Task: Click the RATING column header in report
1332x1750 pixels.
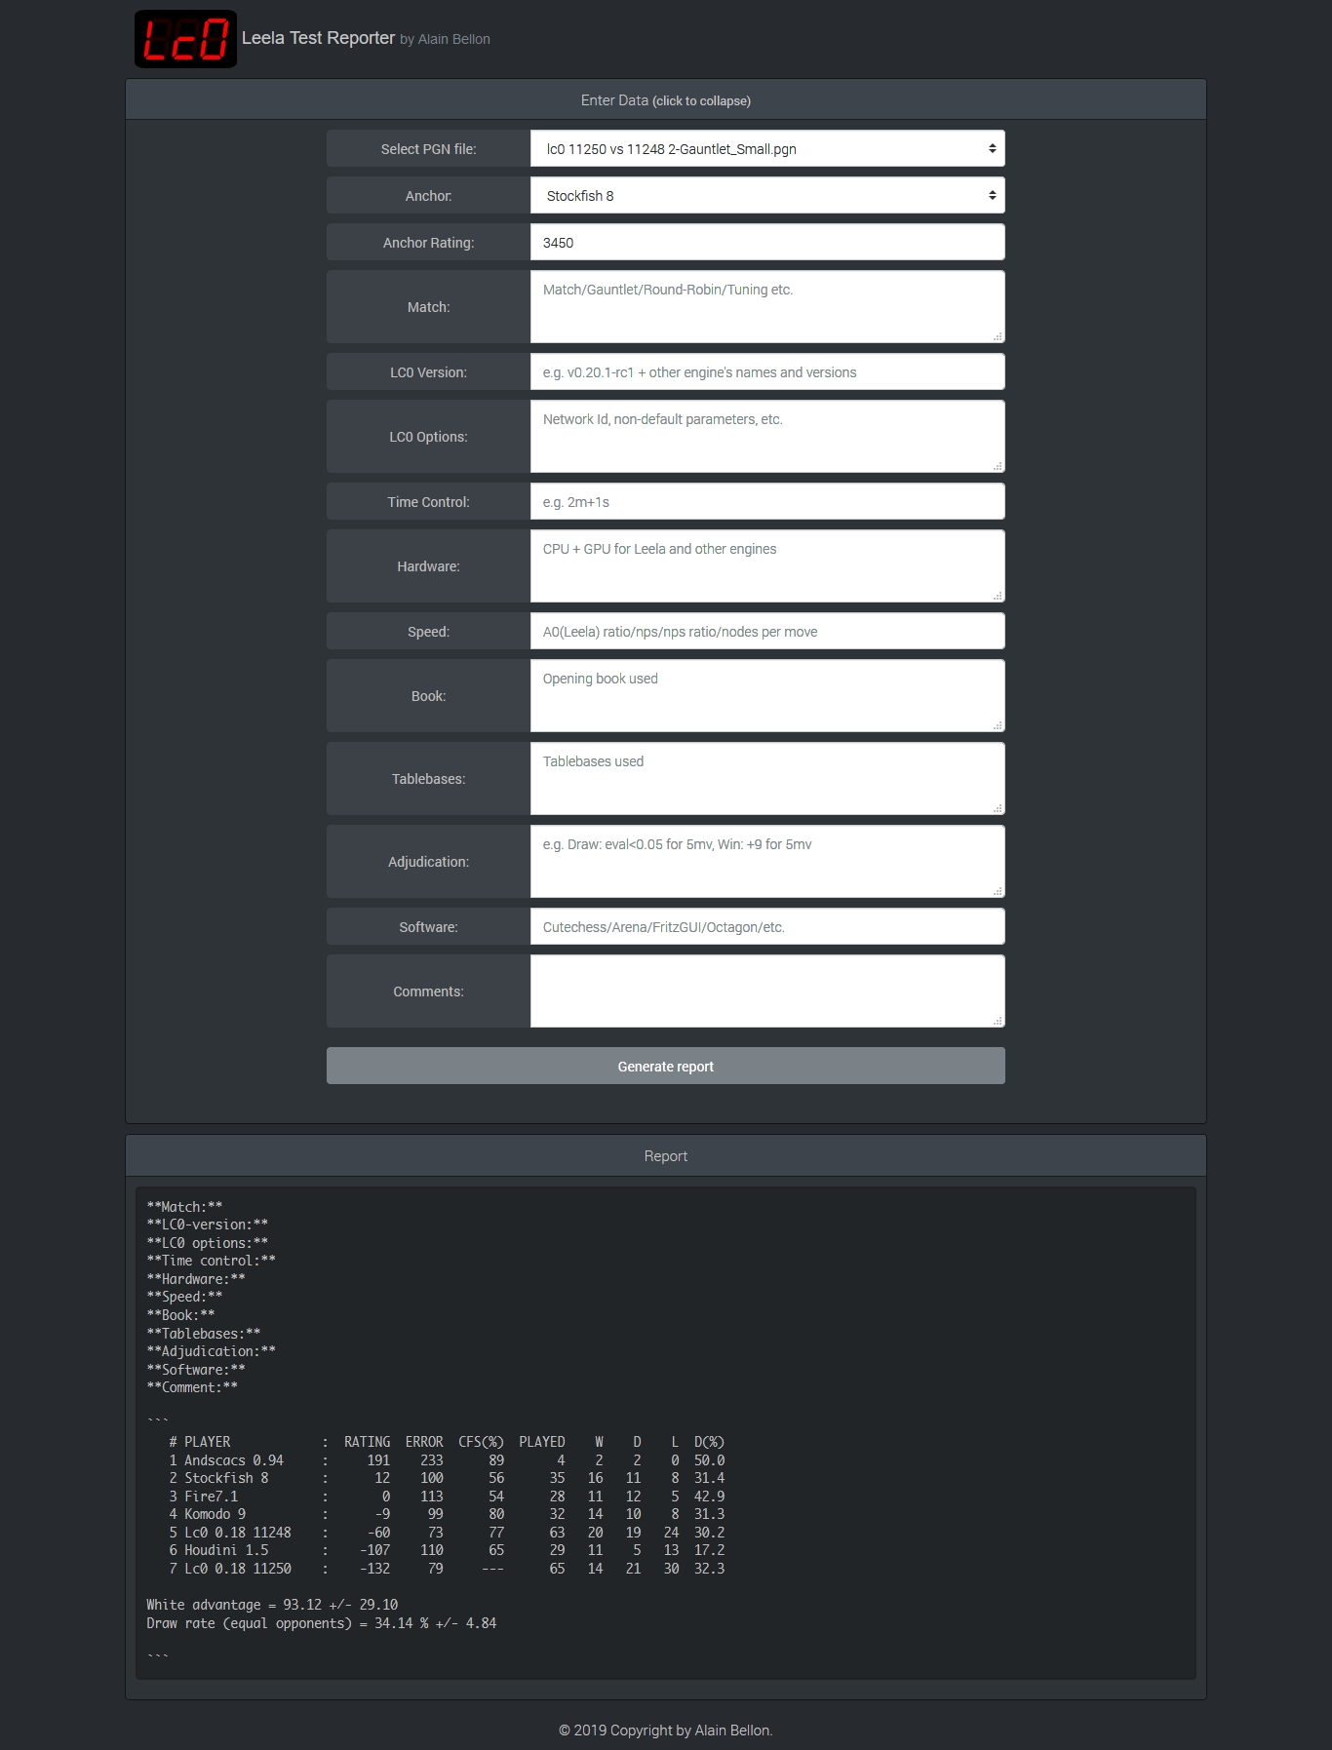Action: pos(367,1442)
